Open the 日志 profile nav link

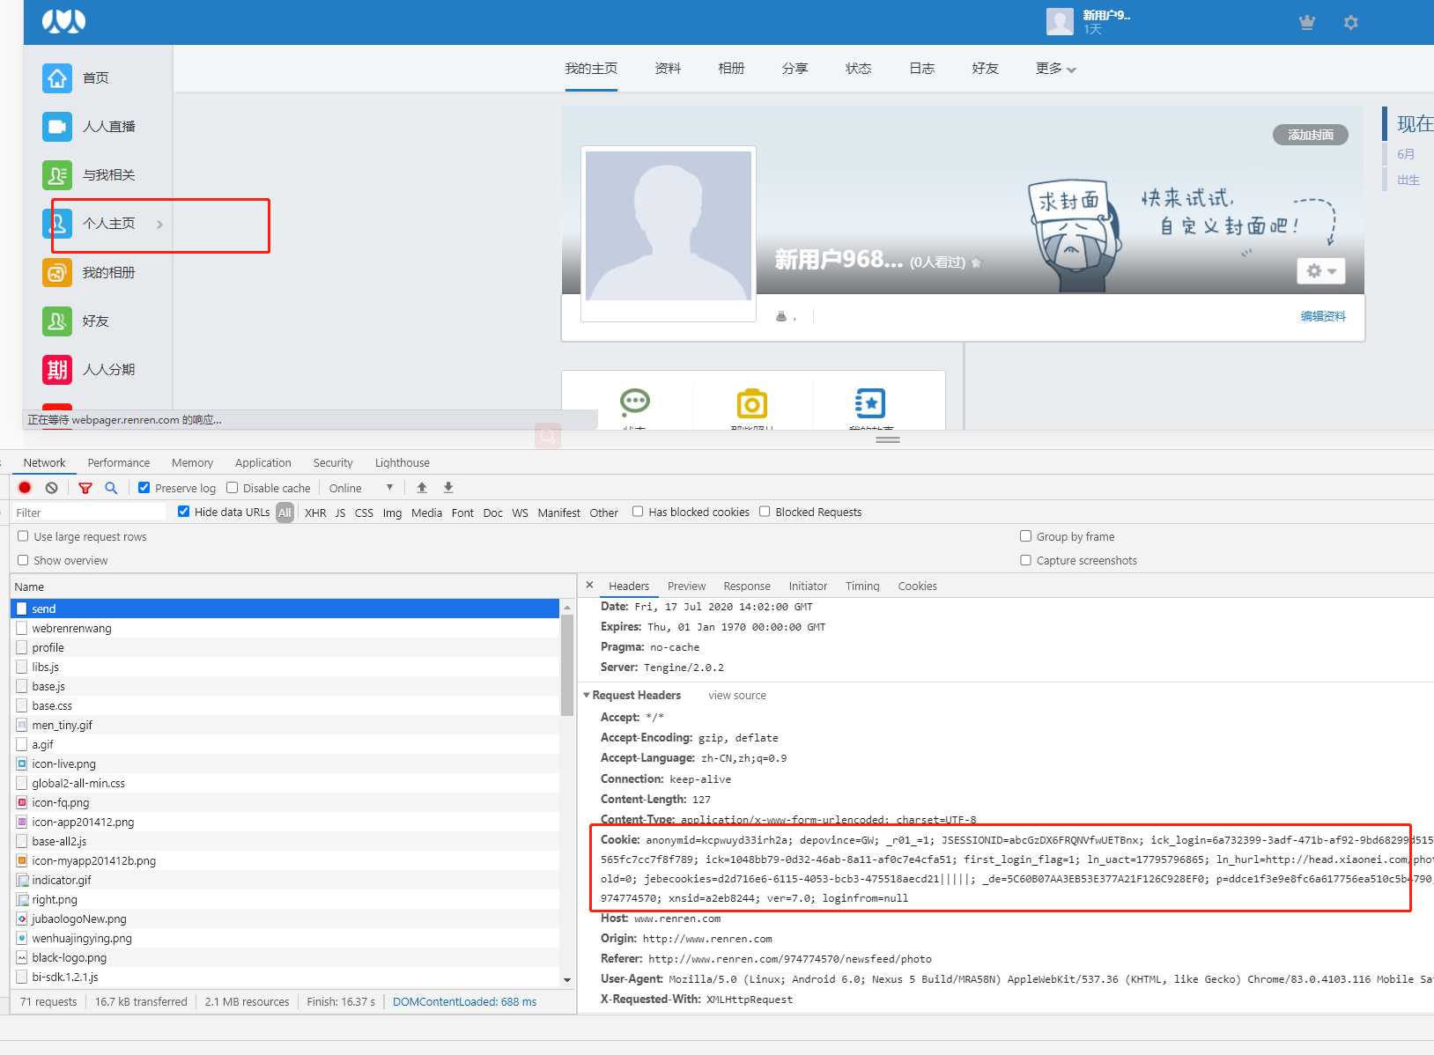(x=922, y=69)
